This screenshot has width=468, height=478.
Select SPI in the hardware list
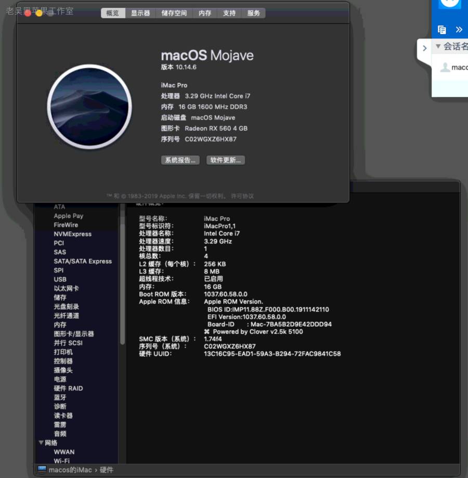click(x=58, y=270)
